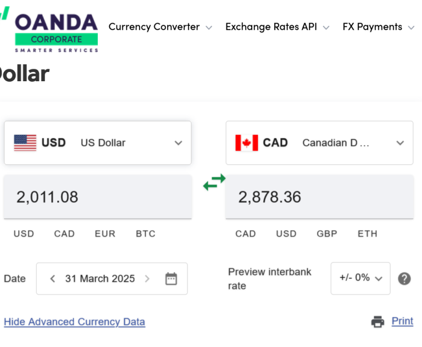Click the Hide Advanced Currency Data link
Image resolution: width=422 pixels, height=347 pixels.
[74, 322]
